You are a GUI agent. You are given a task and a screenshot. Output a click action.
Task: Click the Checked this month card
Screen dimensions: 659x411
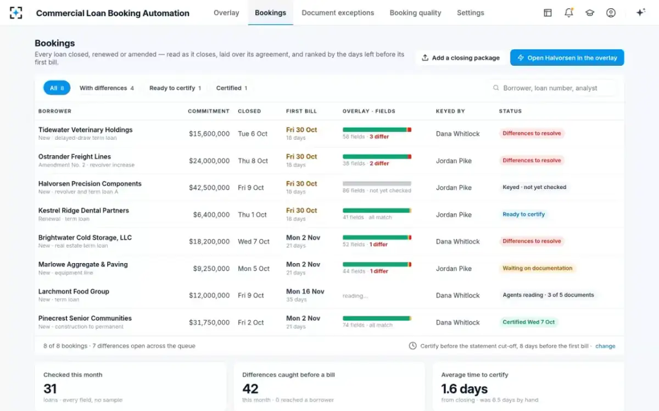click(x=131, y=386)
